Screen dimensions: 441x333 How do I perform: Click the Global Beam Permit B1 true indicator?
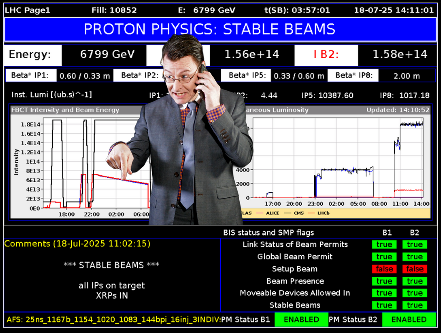click(384, 257)
